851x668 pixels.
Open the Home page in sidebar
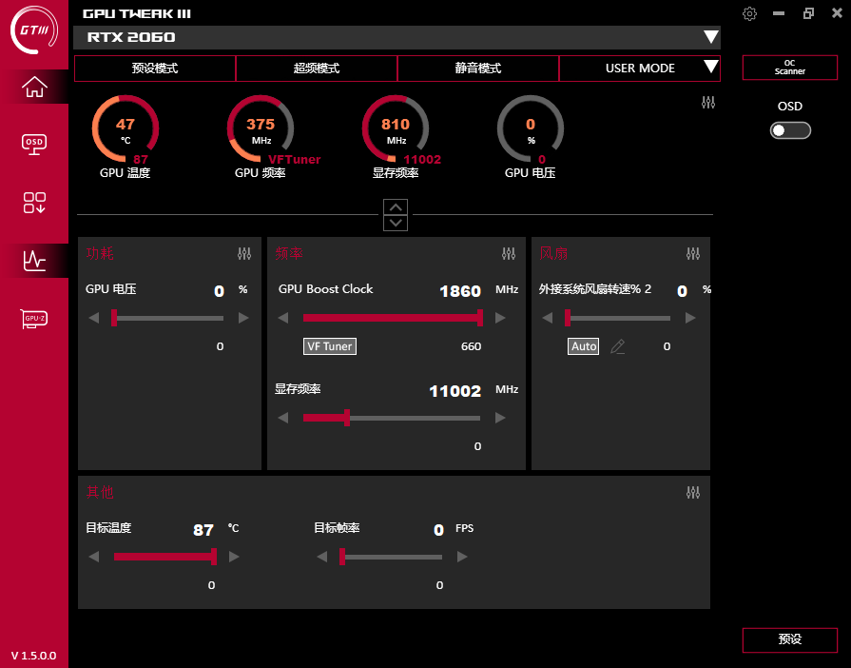click(x=34, y=87)
